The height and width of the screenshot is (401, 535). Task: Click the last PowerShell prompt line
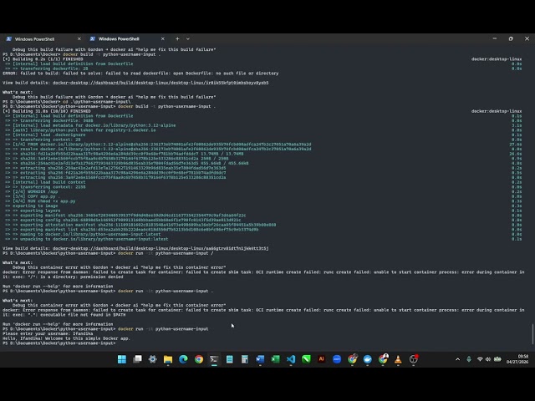59,343
